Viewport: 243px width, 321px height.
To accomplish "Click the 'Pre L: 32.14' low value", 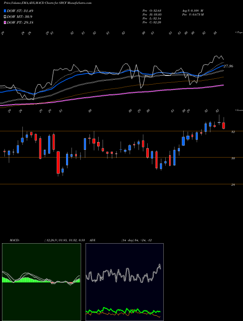I will pyautogui.click(x=152, y=18).
